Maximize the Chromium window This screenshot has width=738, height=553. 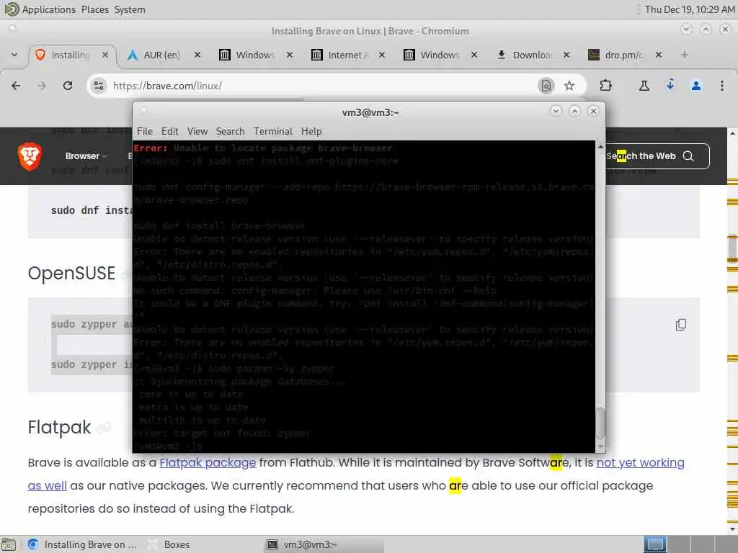click(x=706, y=30)
